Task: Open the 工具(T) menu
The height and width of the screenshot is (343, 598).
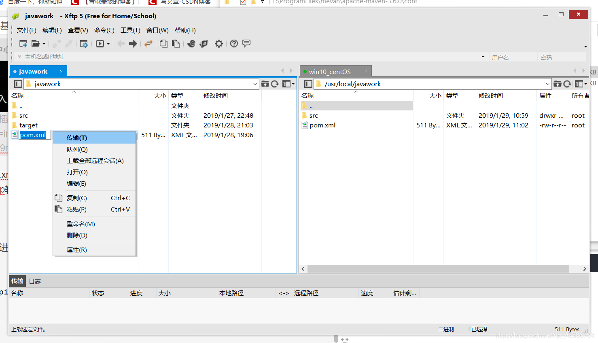Action: (130, 30)
